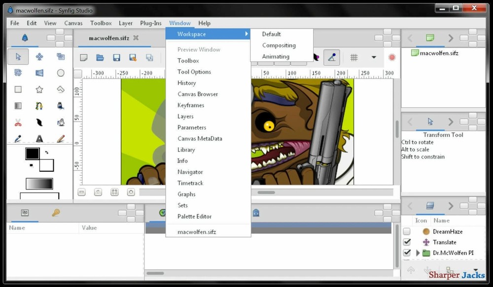The width and height of the screenshot is (493, 287).
Task: Open the Toolbox menu in menu bar
Action: coord(101,23)
